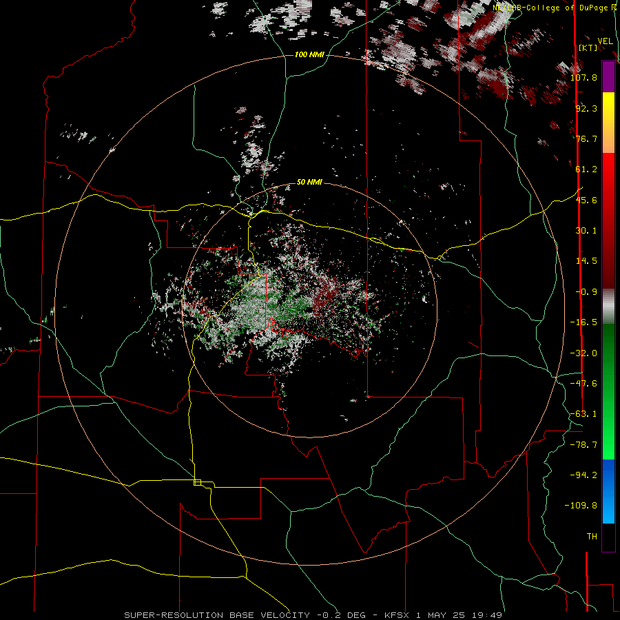The width and height of the screenshot is (620, 620).
Task: Click the -47.6 legend value
Action: pyautogui.click(x=583, y=384)
